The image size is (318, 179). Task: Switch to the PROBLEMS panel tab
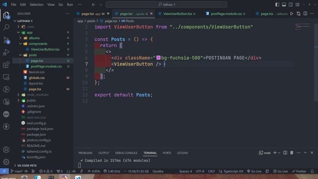[x=85, y=153]
